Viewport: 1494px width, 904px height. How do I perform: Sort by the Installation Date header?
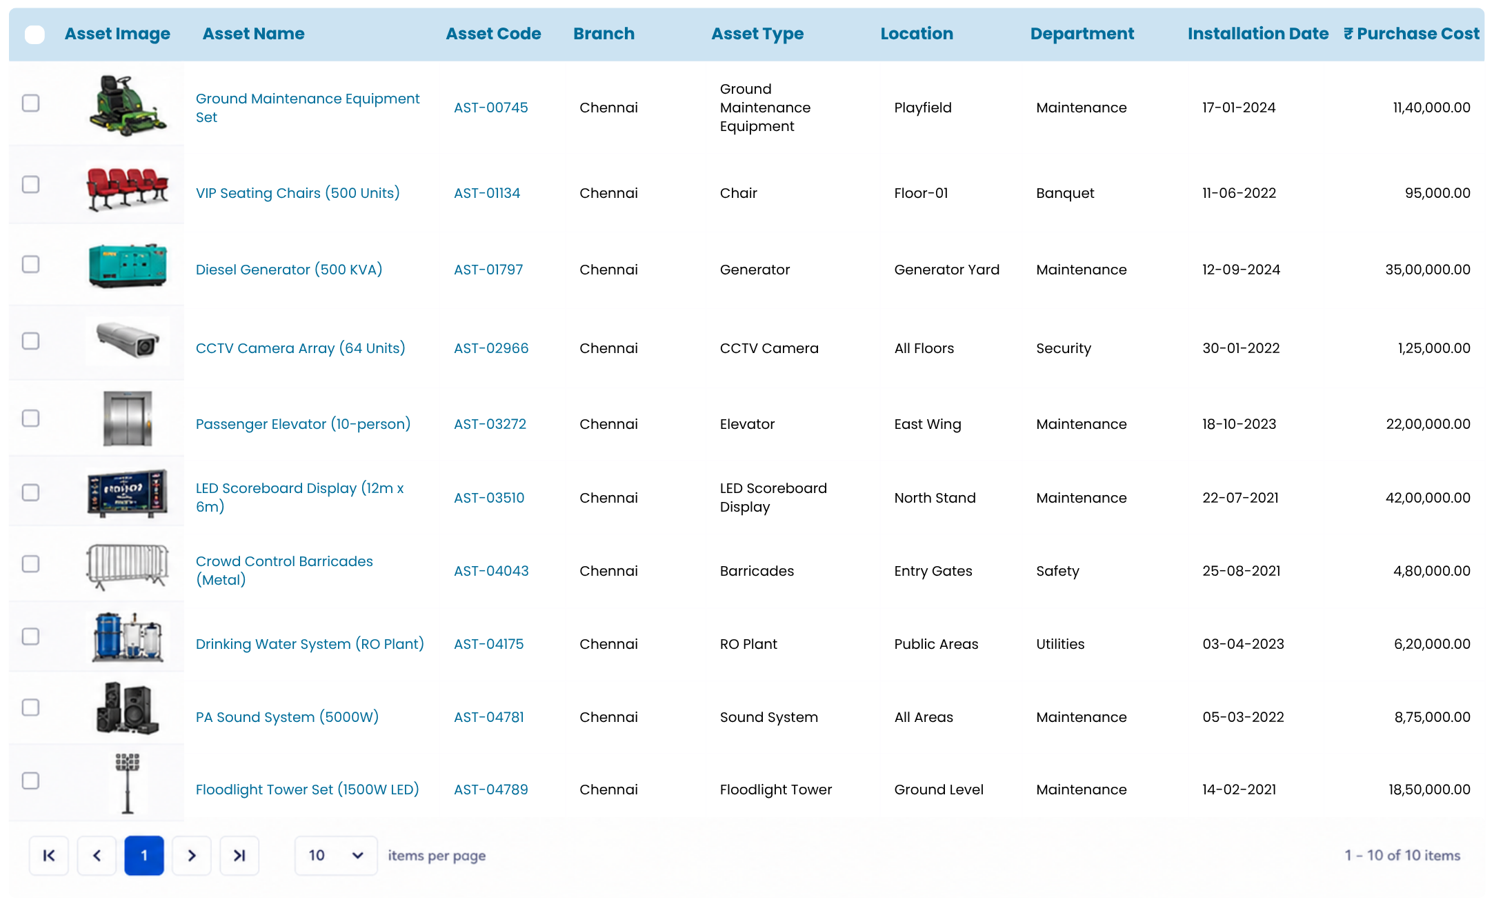point(1257,34)
